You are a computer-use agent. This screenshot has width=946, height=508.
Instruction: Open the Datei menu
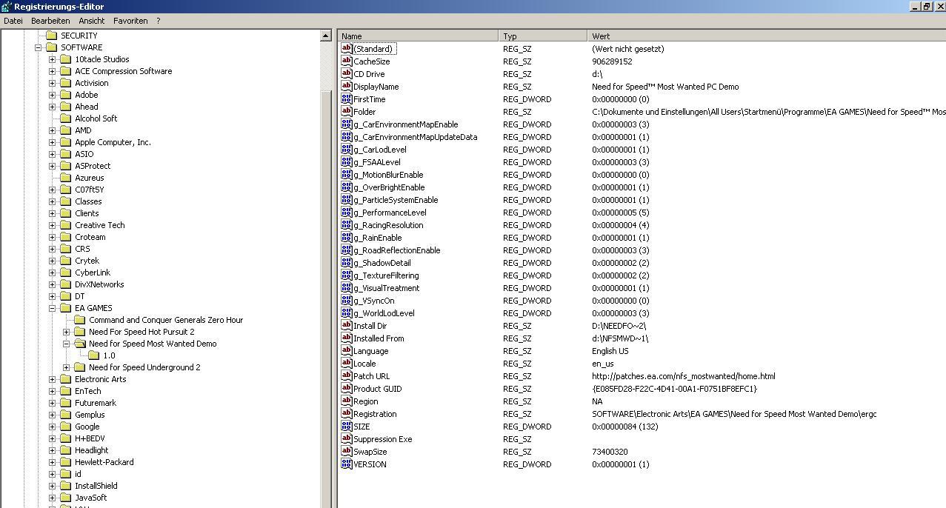(x=13, y=21)
